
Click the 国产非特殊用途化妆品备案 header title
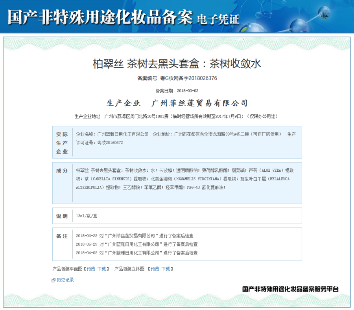[x=100, y=17]
